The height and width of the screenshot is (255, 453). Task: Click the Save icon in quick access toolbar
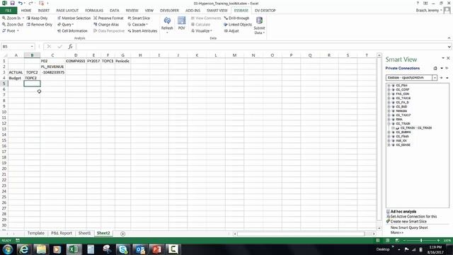click(x=13, y=3)
